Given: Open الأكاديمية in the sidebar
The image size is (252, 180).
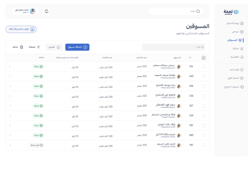Looking at the screenshot, I should [x=237, y=57].
